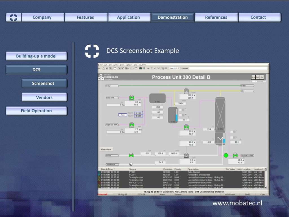
Task: Open the Action menu
Action: 122,65
